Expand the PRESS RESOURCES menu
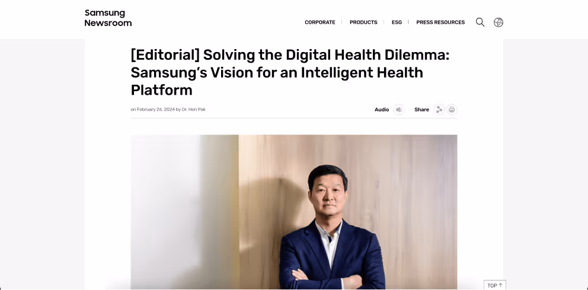Viewport: 588px width, 290px height. (440, 22)
